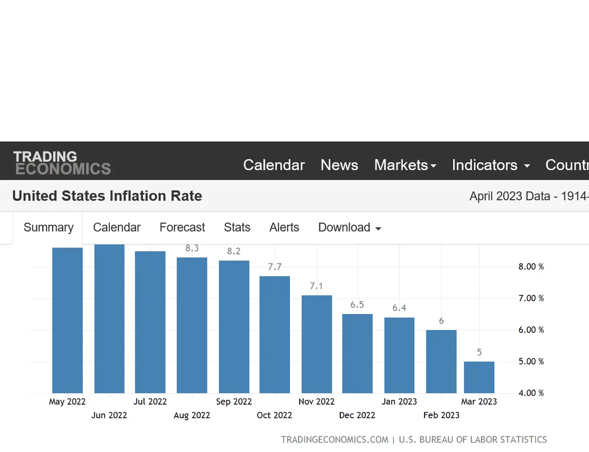Select the Jan 2023 bar labeled 6.4

pyautogui.click(x=399, y=355)
